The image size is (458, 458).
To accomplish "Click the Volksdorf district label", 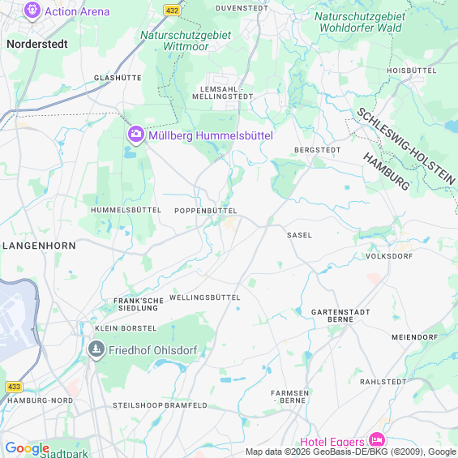I will tap(389, 256).
